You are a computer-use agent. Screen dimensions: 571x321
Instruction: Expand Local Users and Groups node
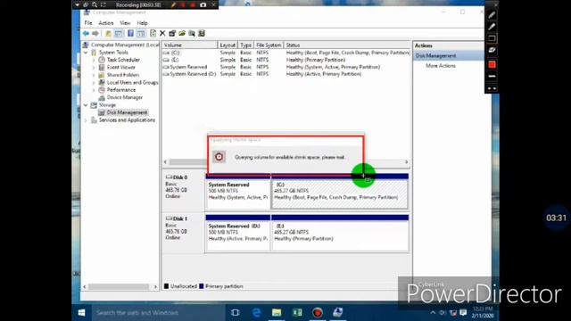[x=94, y=83]
